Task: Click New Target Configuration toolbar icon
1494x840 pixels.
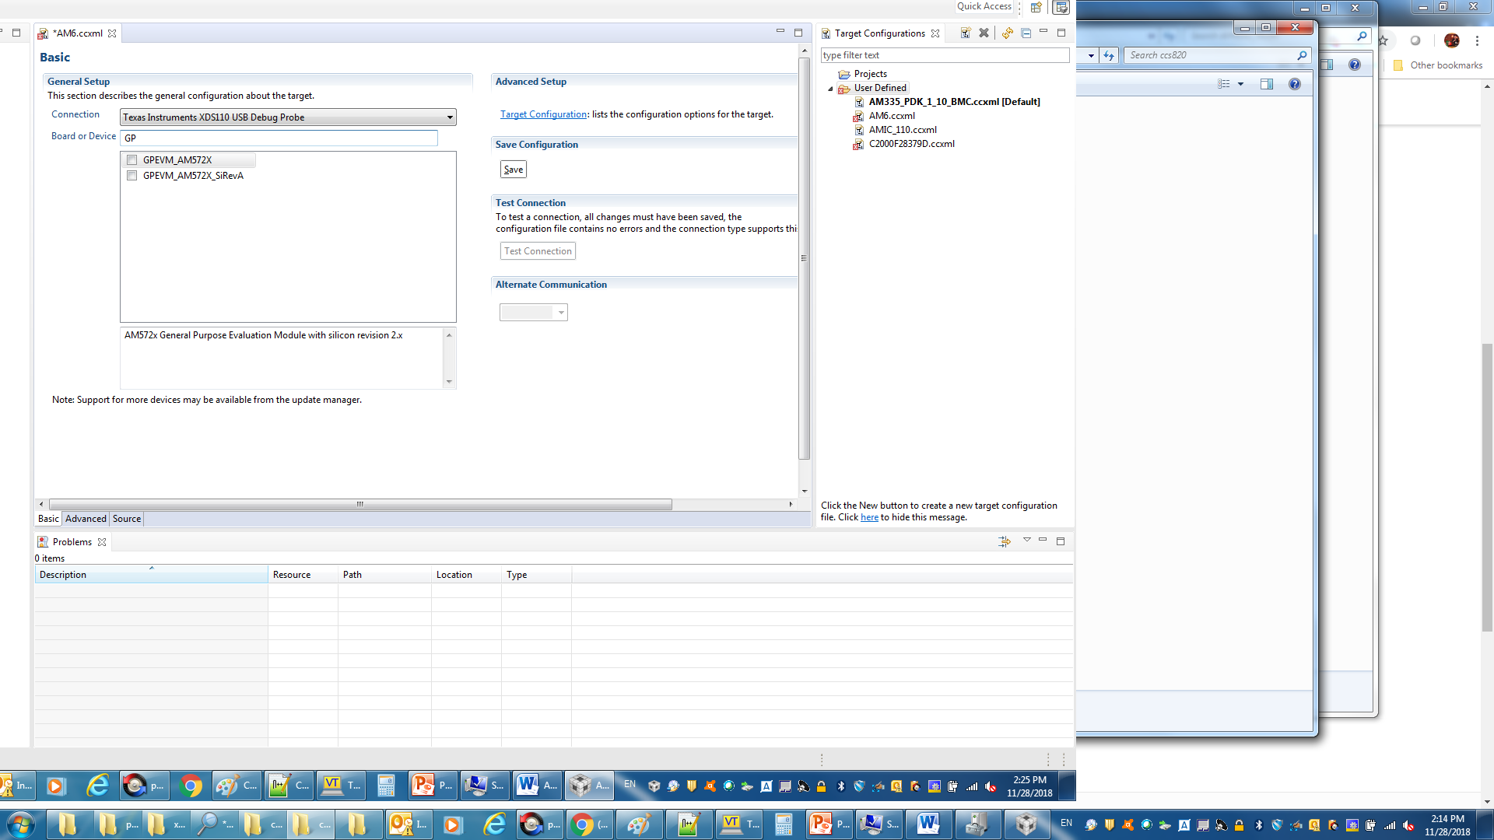Action: point(965,33)
